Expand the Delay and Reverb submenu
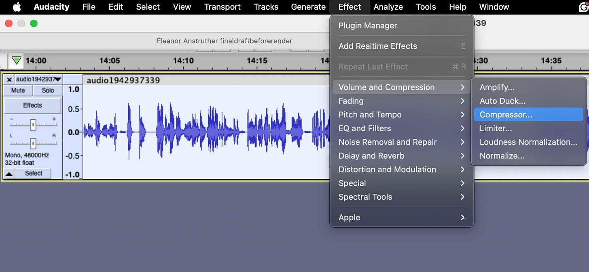Viewport: 589px width, 272px height. point(402,156)
